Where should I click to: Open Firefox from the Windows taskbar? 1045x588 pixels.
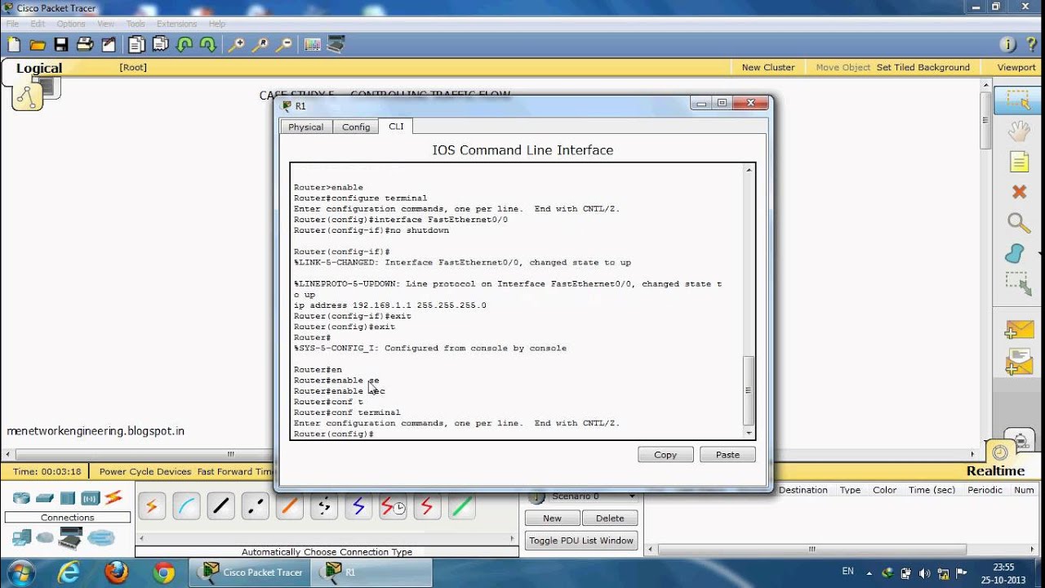[x=116, y=572]
